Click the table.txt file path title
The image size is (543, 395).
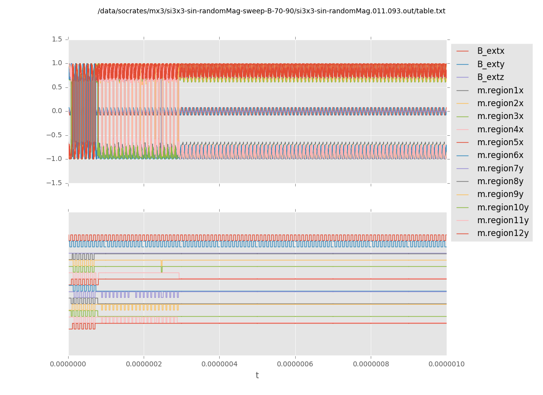(x=271, y=11)
